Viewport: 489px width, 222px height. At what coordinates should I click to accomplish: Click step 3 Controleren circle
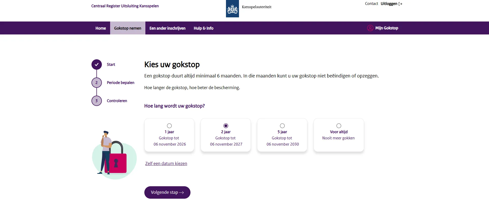tap(96, 101)
